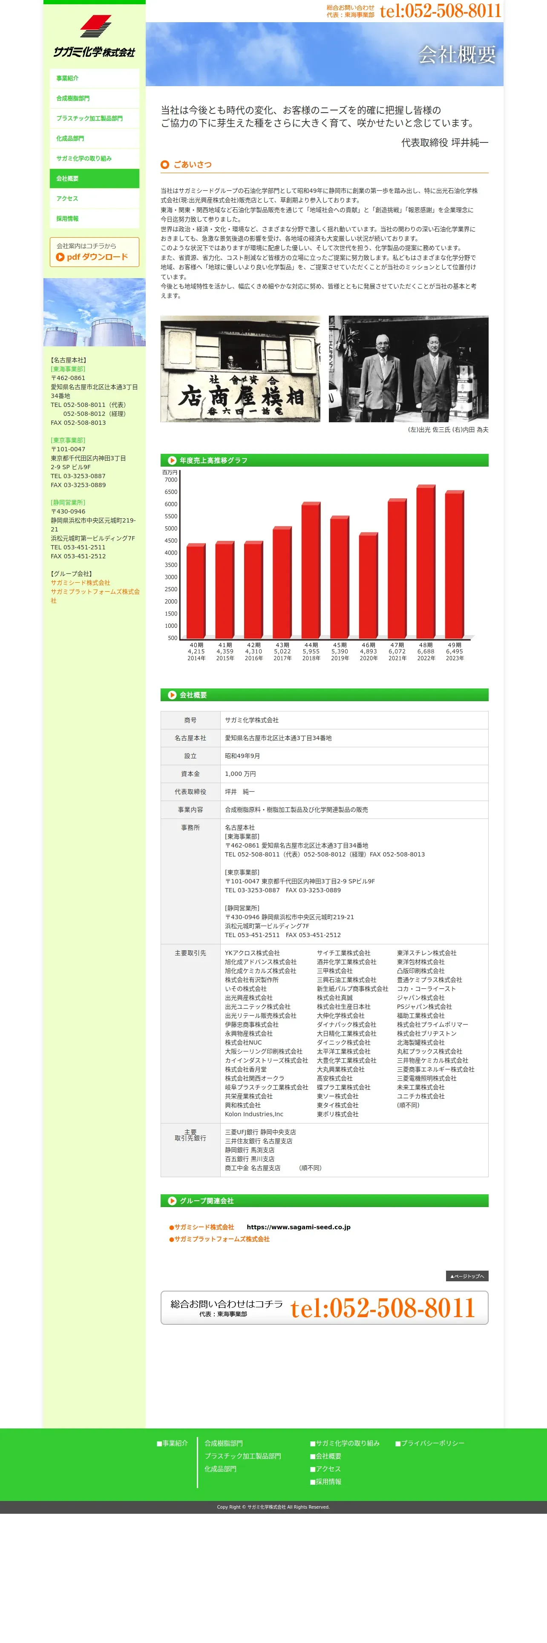
Task: Click [東京事業部] heading in sidebar
Action: pyautogui.click(x=68, y=440)
